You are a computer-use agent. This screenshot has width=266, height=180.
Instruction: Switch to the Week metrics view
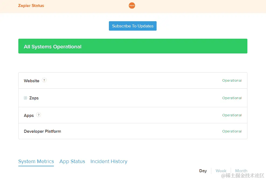click(221, 171)
